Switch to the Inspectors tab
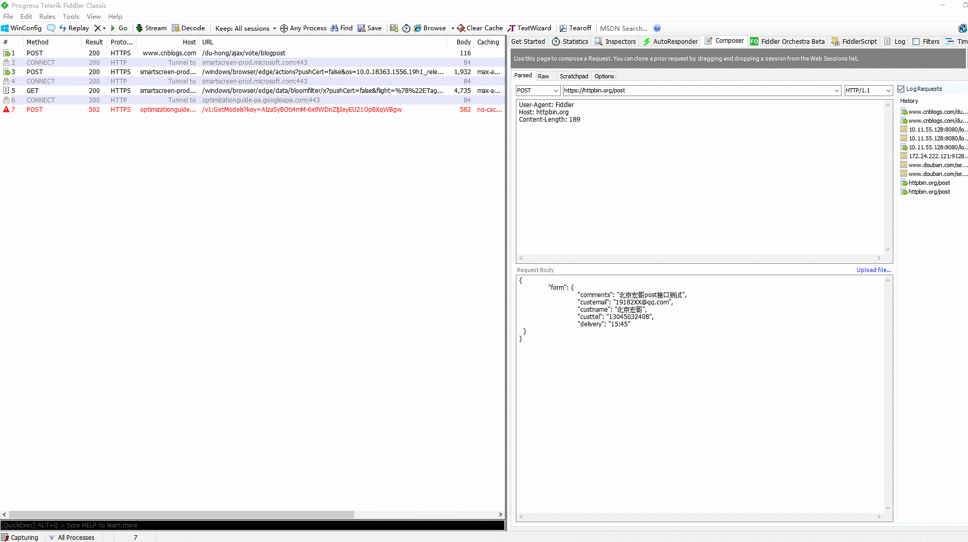 [615, 42]
